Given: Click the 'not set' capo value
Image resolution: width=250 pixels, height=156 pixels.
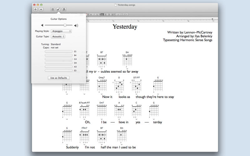Looking at the screenshot, I should tap(54, 48).
